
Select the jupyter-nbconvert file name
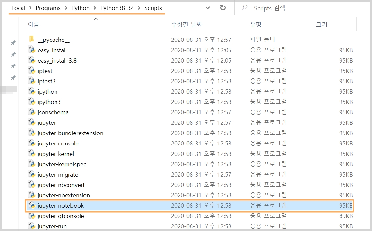(x=61, y=185)
